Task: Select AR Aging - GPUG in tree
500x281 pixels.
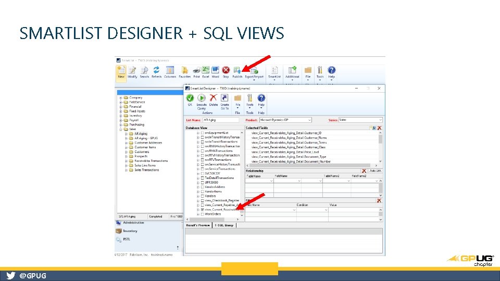Action: pyautogui.click(x=146, y=138)
